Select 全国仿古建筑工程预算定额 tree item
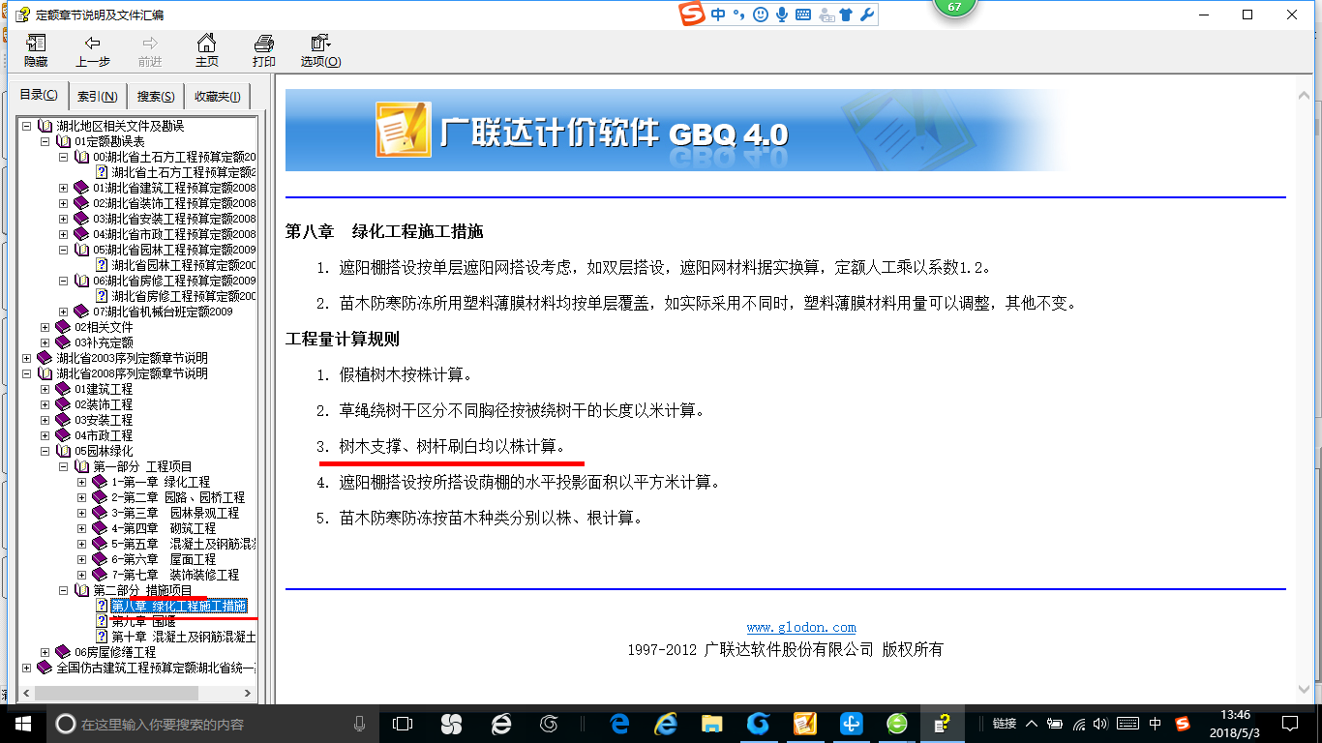This screenshot has height=743, width=1322. pyautogui.click(x=156, y=668)
